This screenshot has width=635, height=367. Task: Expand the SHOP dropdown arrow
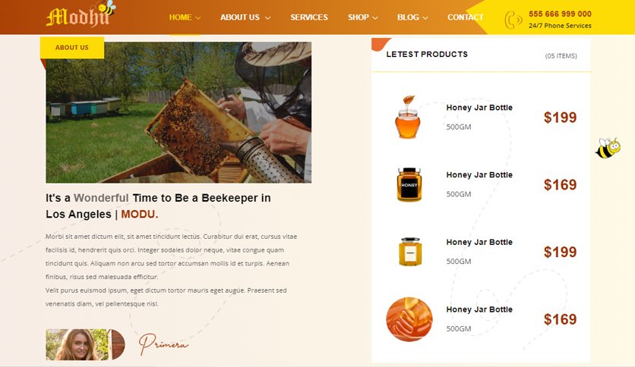coord(375,17)
